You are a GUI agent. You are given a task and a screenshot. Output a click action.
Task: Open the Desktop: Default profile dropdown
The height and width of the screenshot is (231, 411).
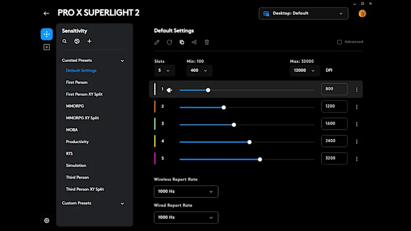coord(303,13)
